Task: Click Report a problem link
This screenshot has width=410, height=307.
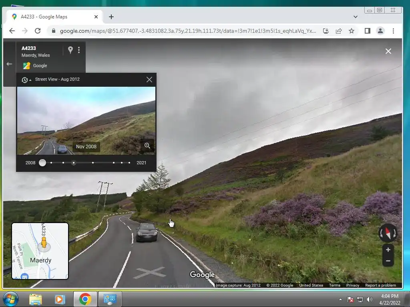Action: click(x=380, y=285)
